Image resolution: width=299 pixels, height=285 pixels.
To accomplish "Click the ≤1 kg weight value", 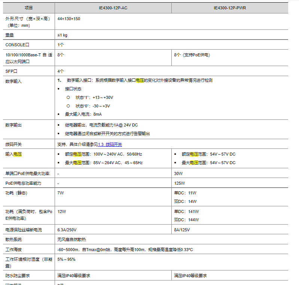I will point(62,35).
